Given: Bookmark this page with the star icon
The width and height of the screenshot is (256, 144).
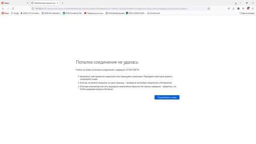Looking at the screenshot, I should tap(208, 9).
